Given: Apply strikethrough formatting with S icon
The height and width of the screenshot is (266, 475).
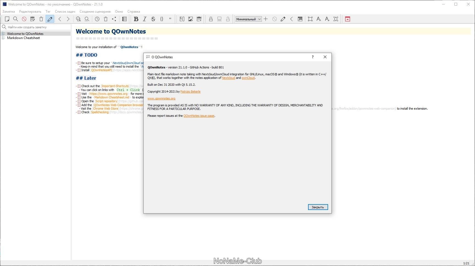Looking at the screenshot, I should coord(153,19).
